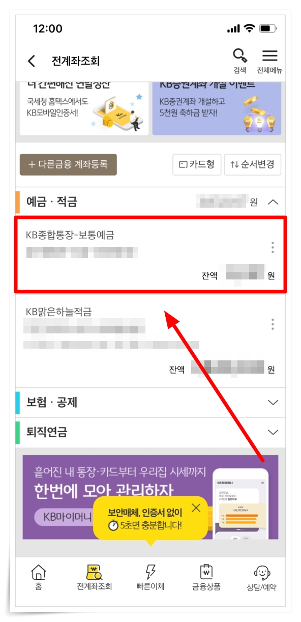The height and width of the screenshot is (622, 301).
Task: Open the KB종합통장-보통예금 account
Action: click(x=149, y=255)
